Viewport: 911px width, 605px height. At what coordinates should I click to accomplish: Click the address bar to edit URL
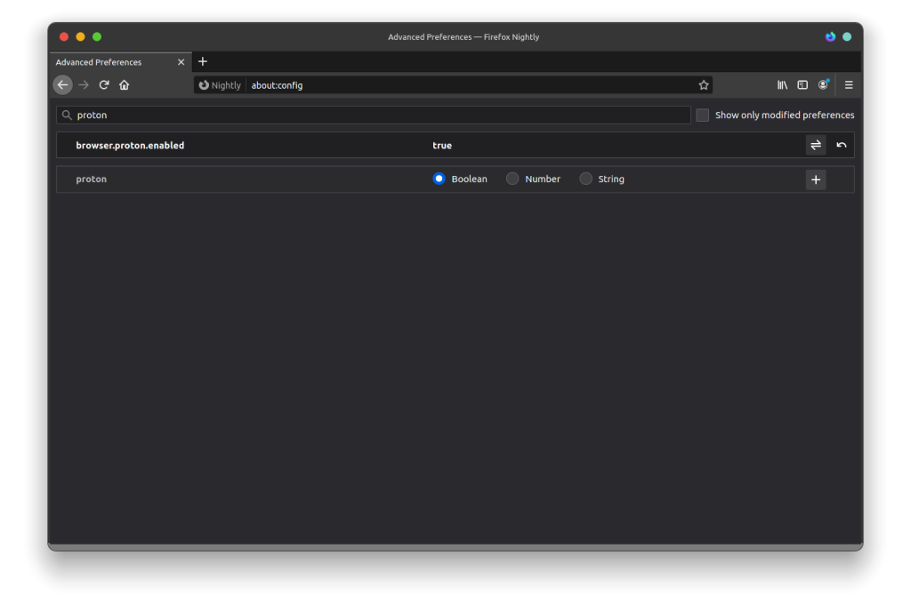coord(445,85)
